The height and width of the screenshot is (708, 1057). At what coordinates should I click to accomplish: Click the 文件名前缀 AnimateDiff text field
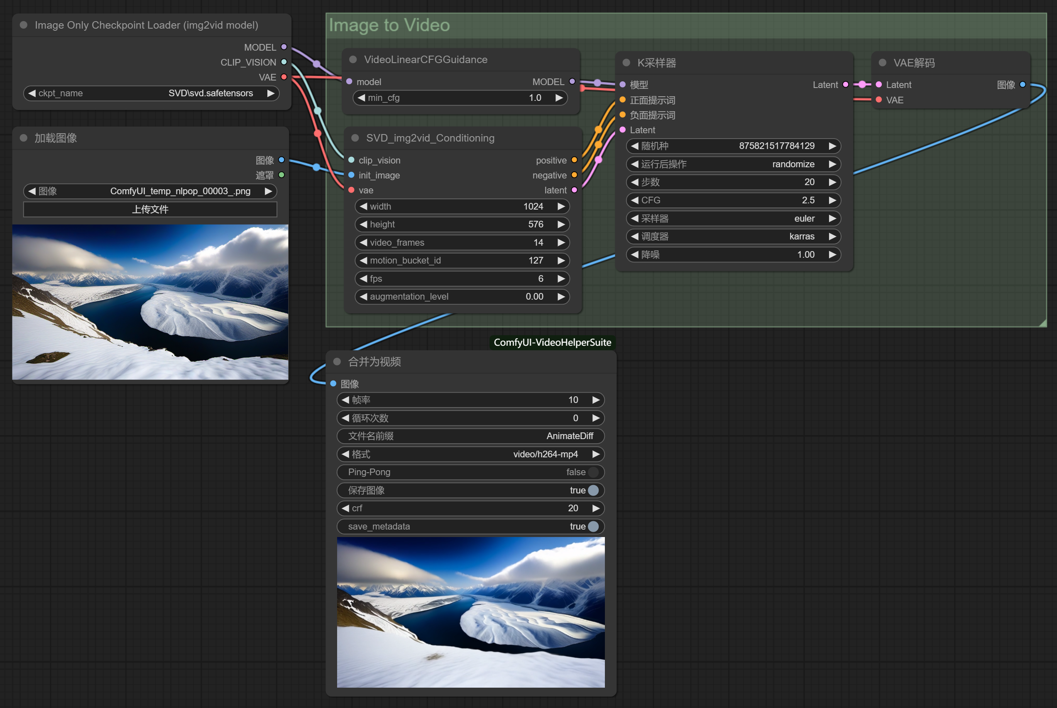470,436
